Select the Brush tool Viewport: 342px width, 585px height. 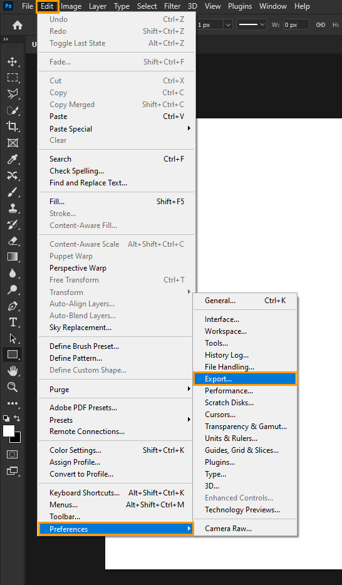[13, 192]
